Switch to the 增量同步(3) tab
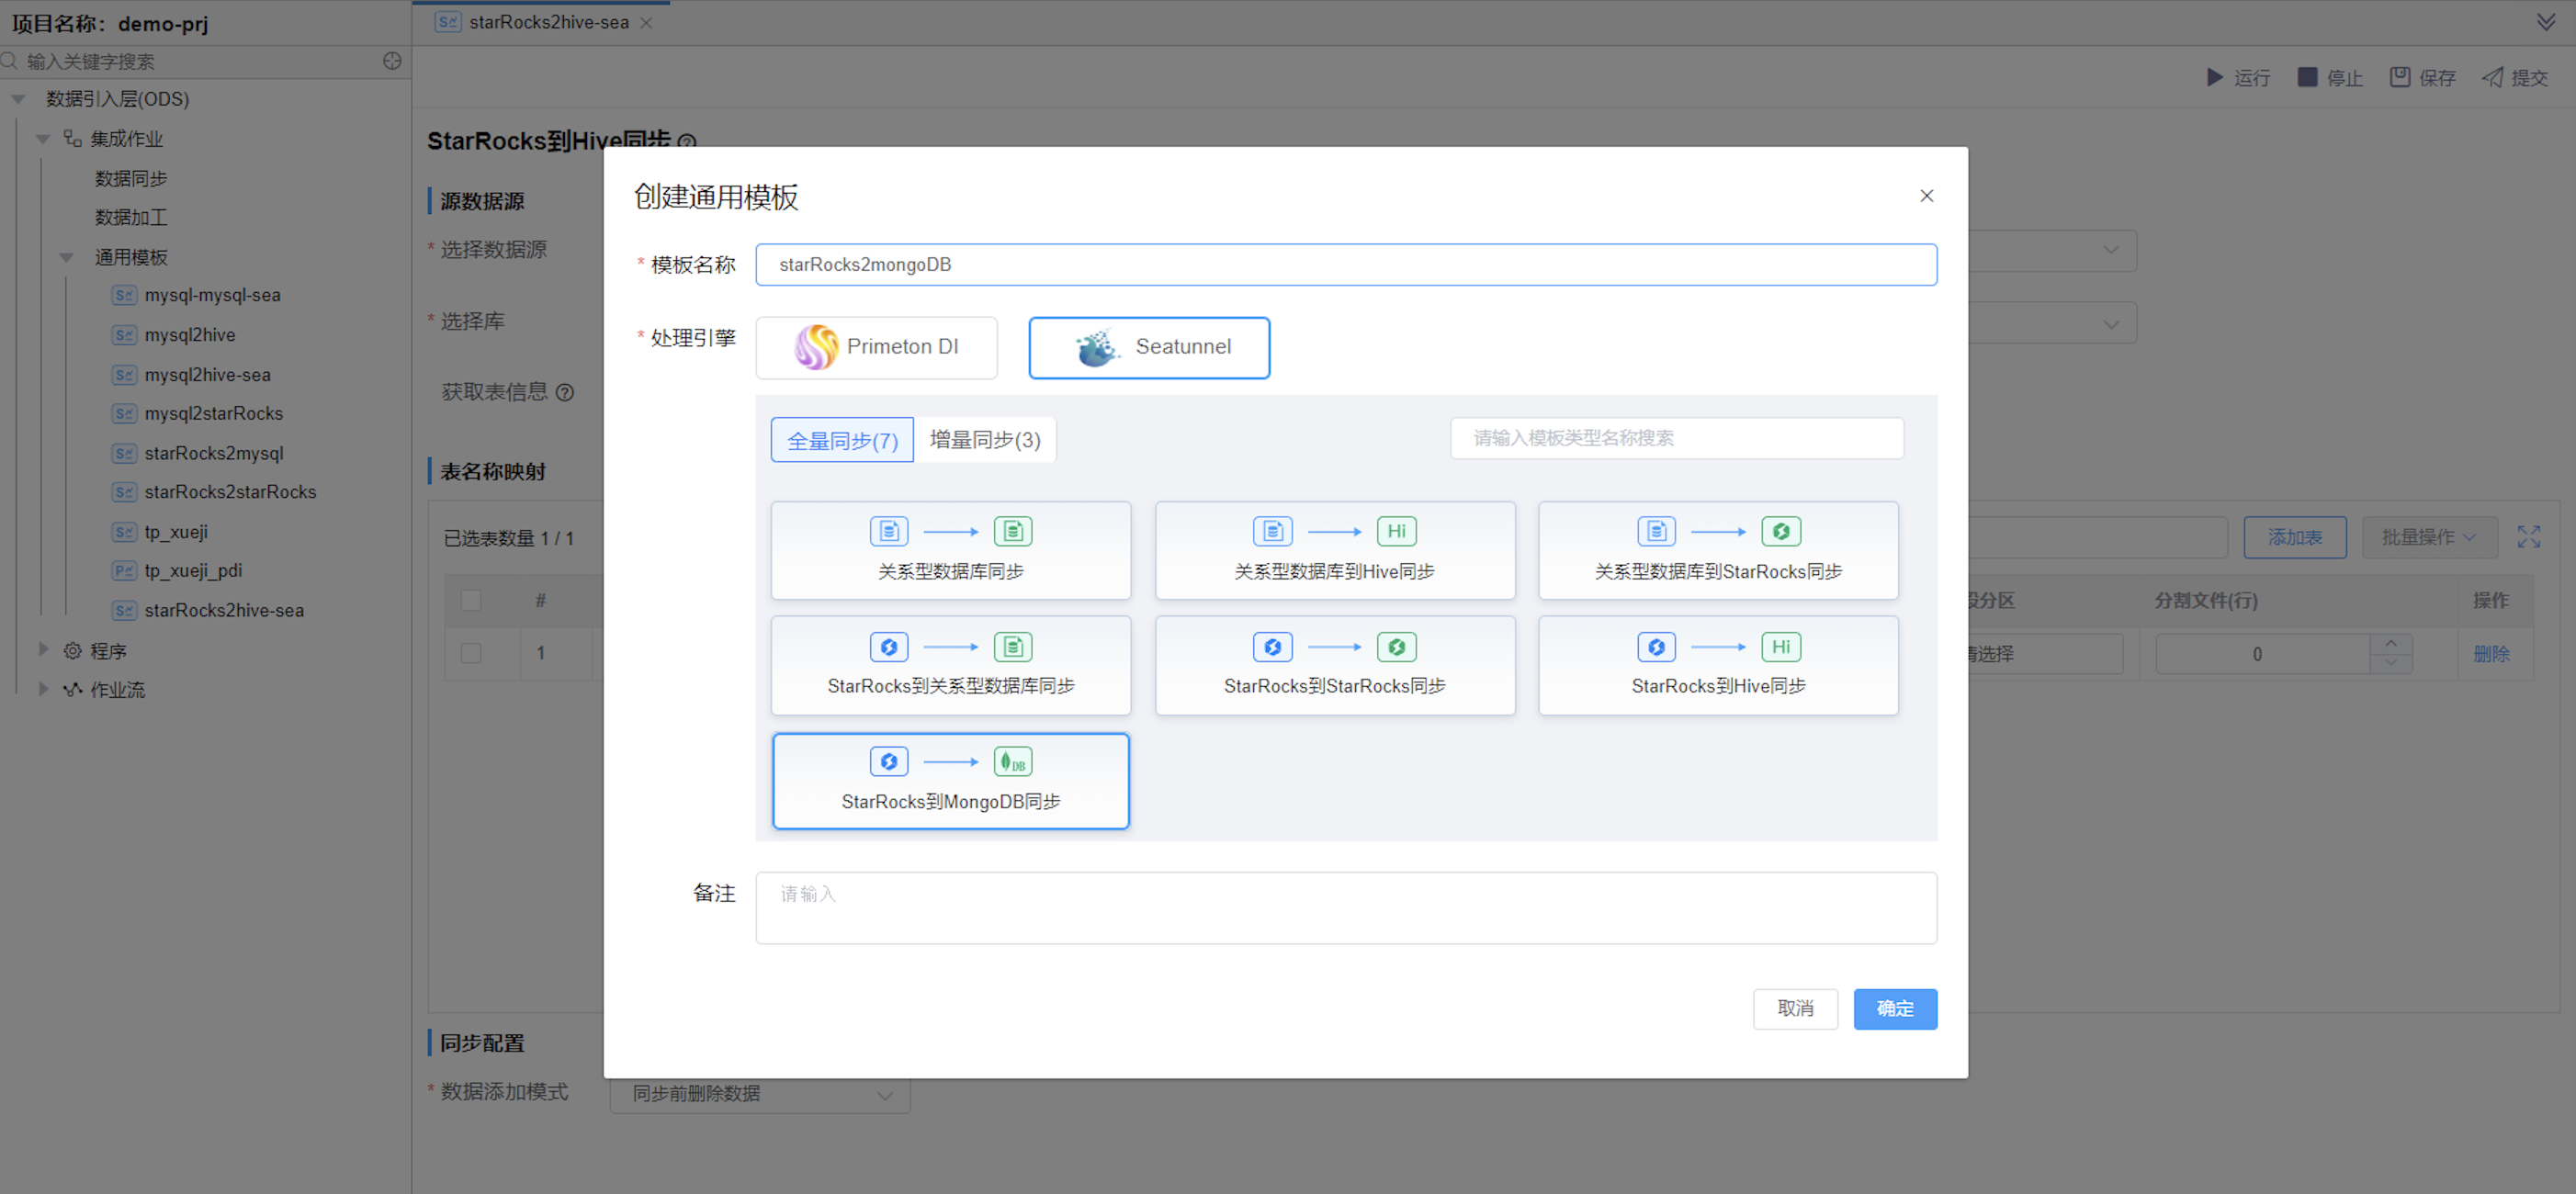Viewport: 2576px width, 1194px height. [984, 440]
